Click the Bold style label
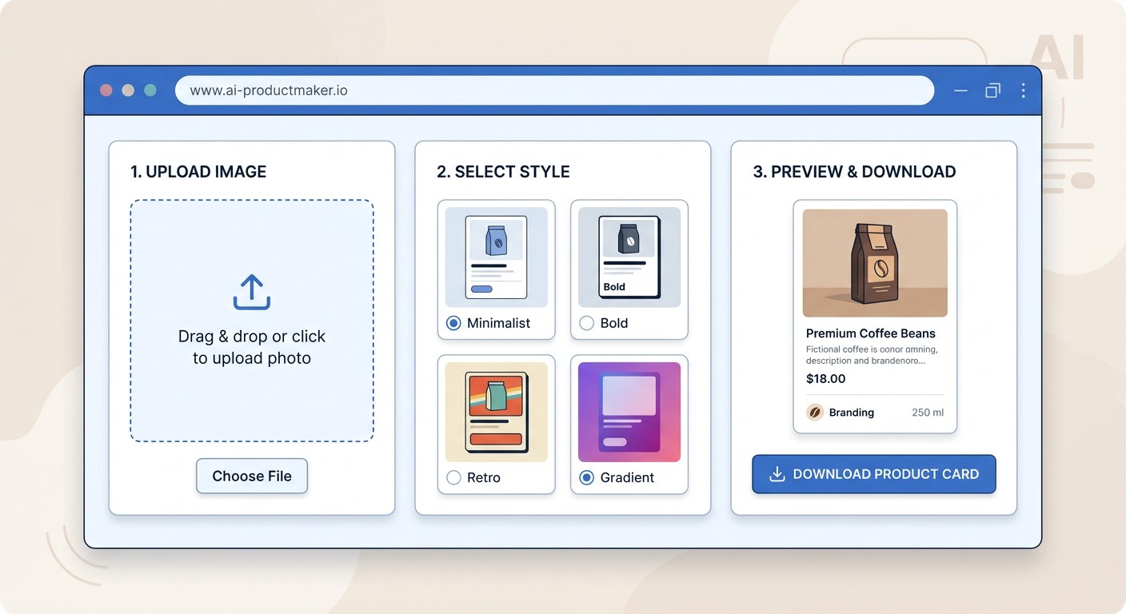The height and width of the screenshot is (614, 1126). [x=614, y=323]
